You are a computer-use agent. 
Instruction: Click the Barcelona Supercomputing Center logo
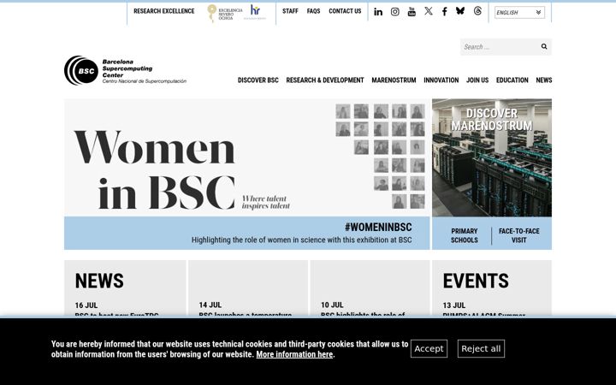(x=125, y=70)
